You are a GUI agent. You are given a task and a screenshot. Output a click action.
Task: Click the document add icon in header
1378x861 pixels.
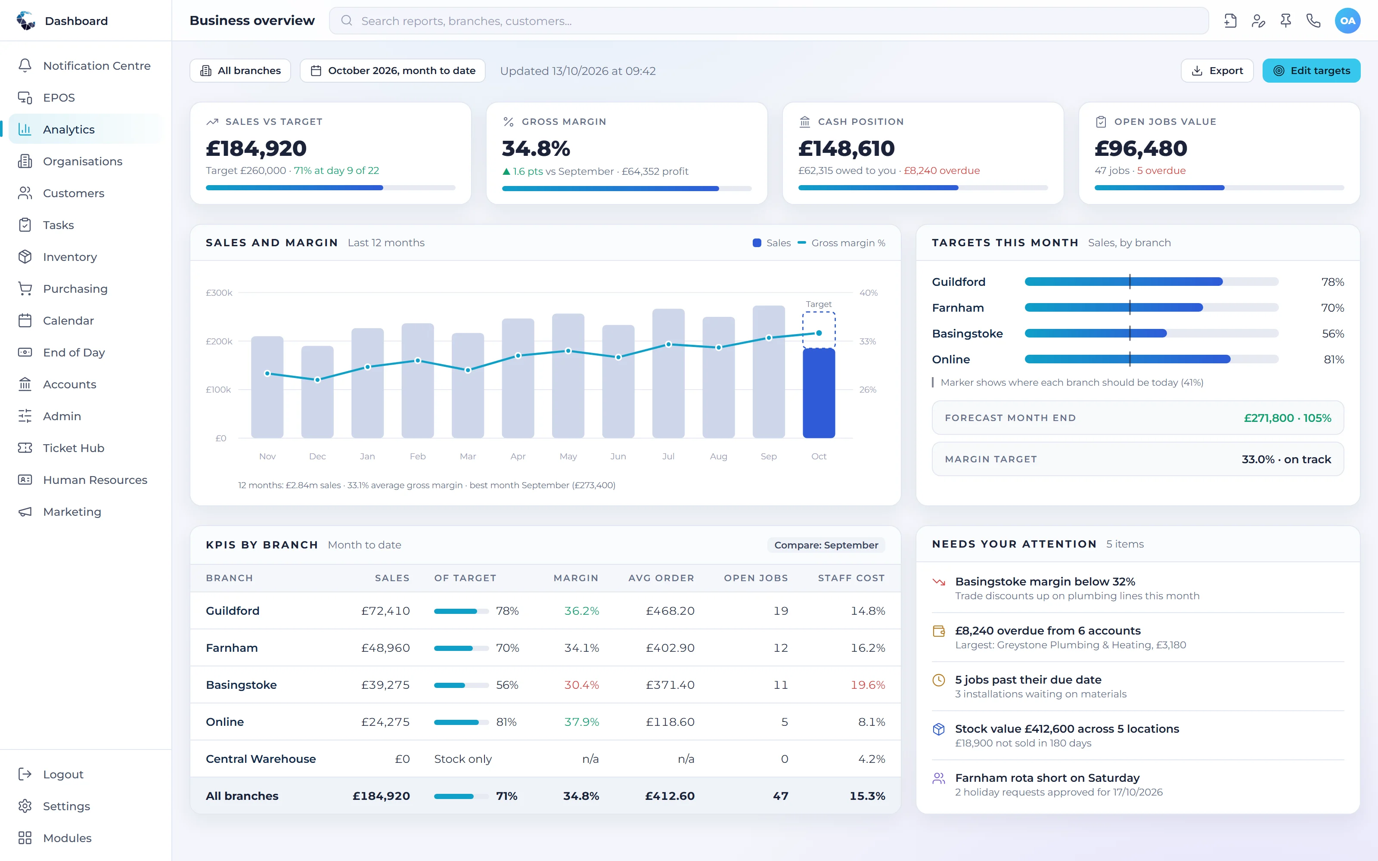pyautogui.click(x=1230, y=21)
